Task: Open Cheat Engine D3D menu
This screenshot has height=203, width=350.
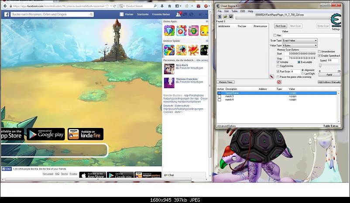Action: pyautogui.click(x=243, y=11)
